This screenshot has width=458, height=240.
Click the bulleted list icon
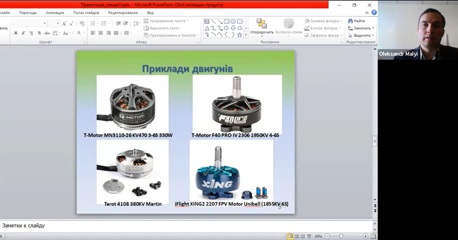[x=94, y=24]
